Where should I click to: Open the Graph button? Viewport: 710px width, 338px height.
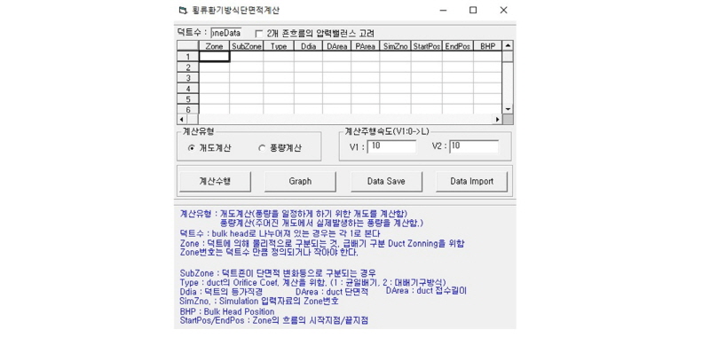click(x=300, y=182)
